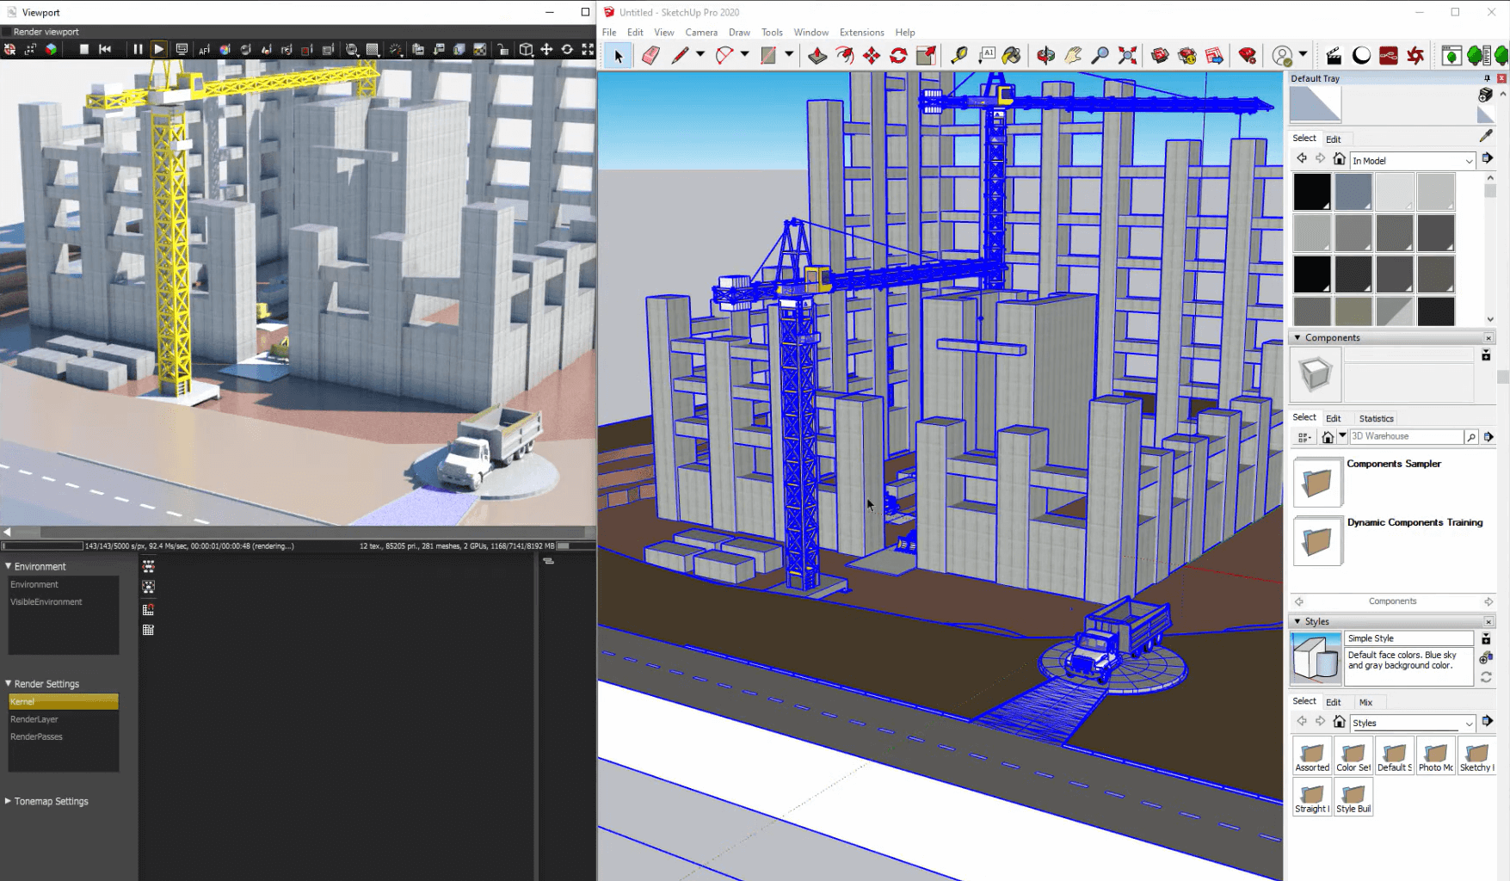
Task: Switch to the Statistics tab in Components
Action: coord(1376,418)
